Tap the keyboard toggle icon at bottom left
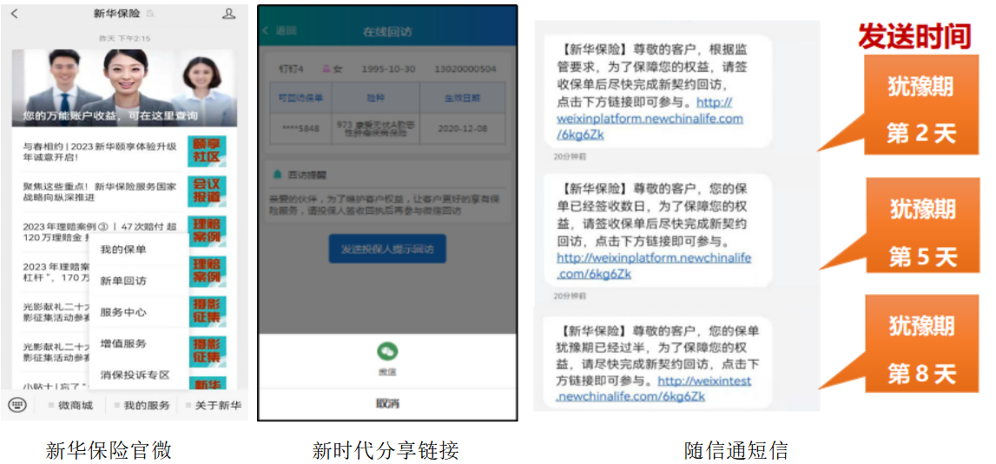Image resolution: width=996 pixels, height=464 pixels. pos(17,404)
